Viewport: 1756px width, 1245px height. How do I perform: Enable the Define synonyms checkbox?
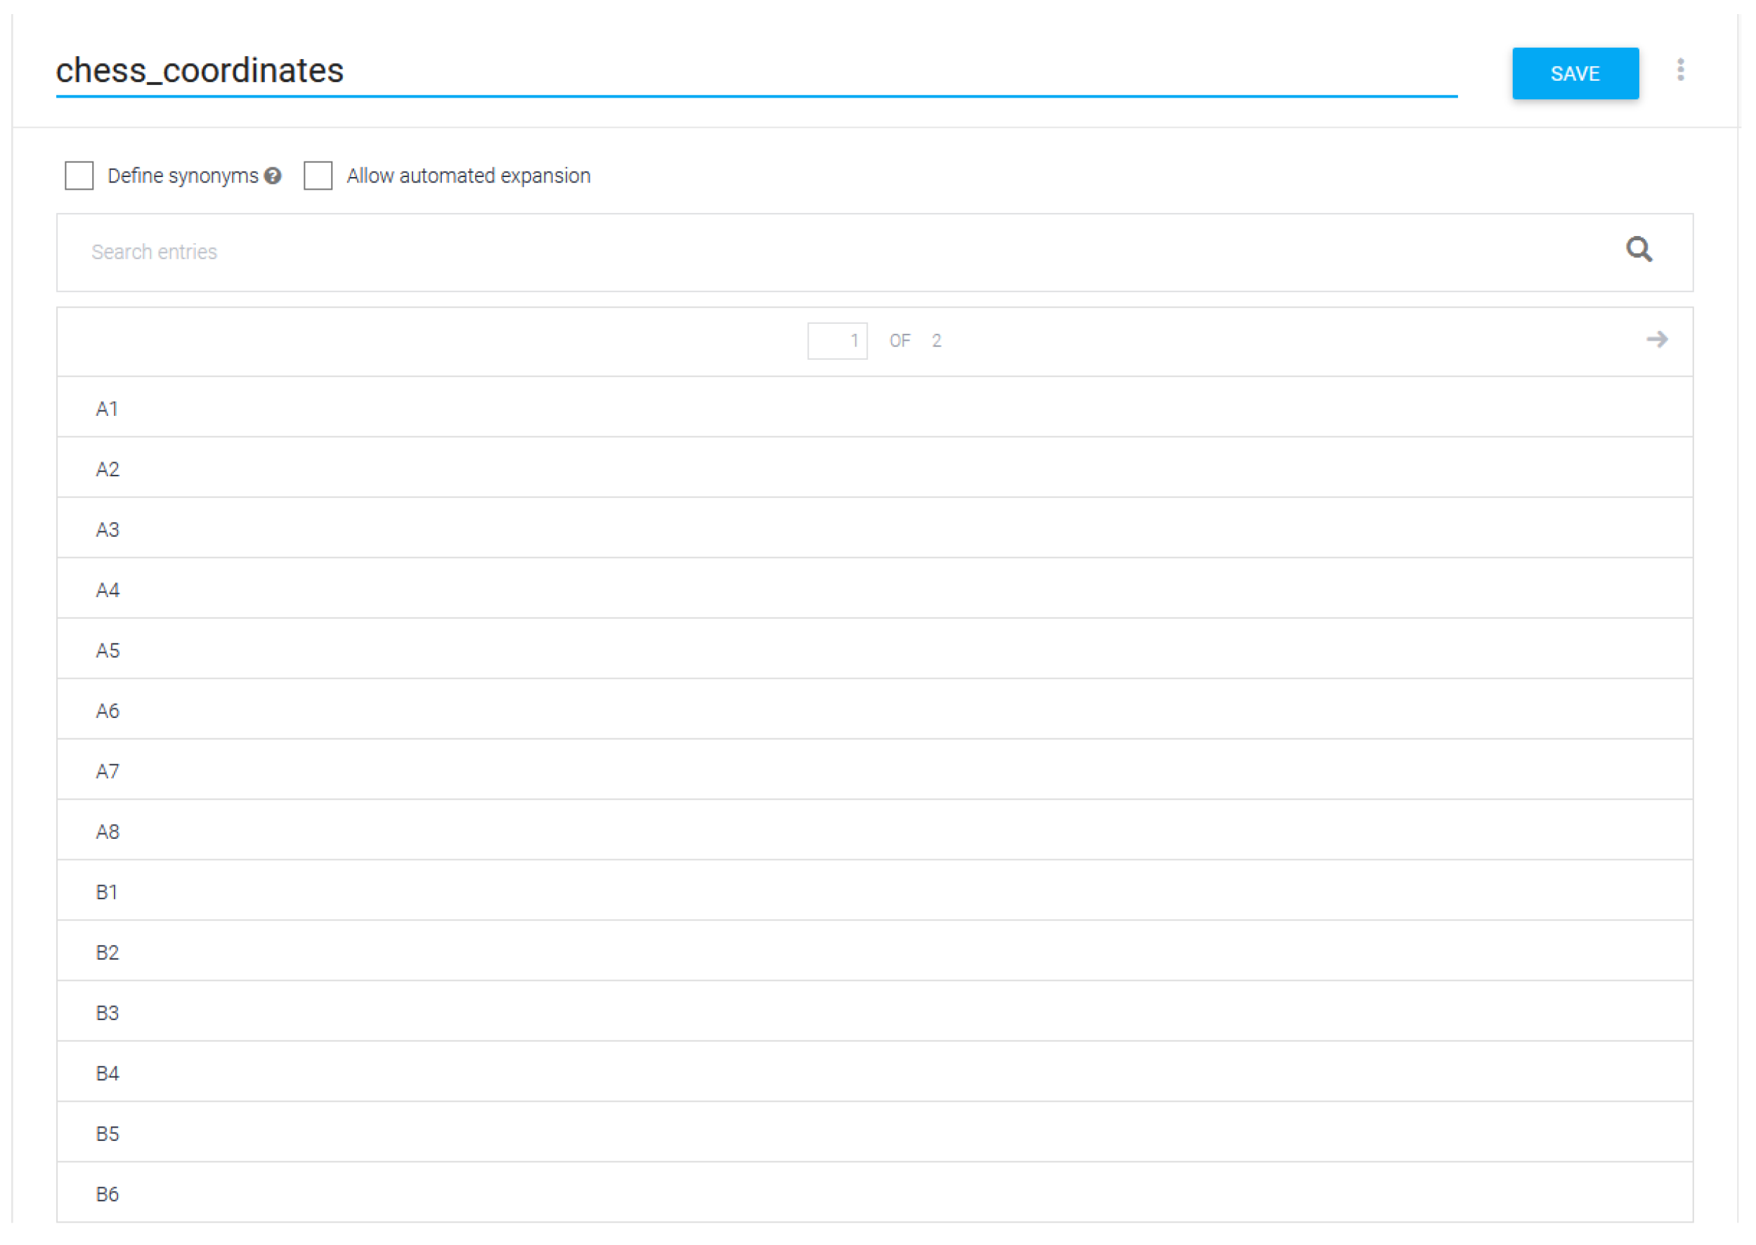pos(79,176)
